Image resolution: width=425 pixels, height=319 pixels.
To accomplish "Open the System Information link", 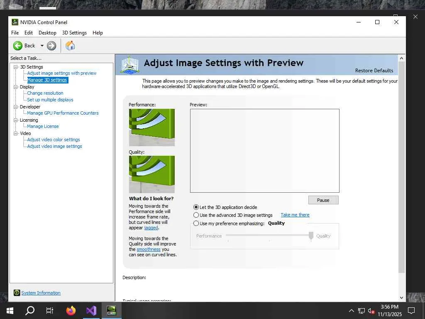I will coord(41,293).
